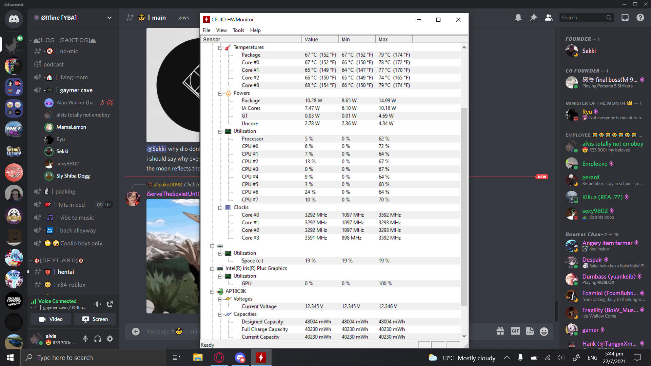Screen dimensions: 651x366
Task: Collapse CPU Utilization node in HWMonitor
Action: point(220,131)
